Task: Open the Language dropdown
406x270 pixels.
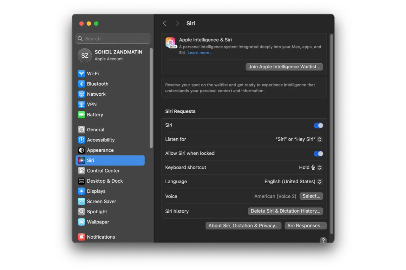Action: (293, 182)
